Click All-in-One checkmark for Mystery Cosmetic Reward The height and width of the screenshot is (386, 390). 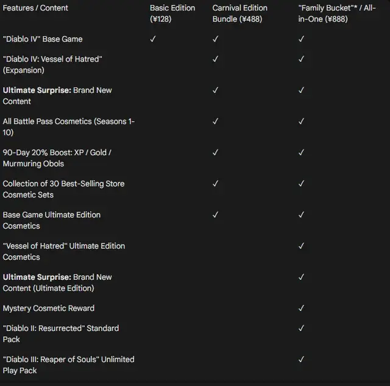(x=301, y=309)
